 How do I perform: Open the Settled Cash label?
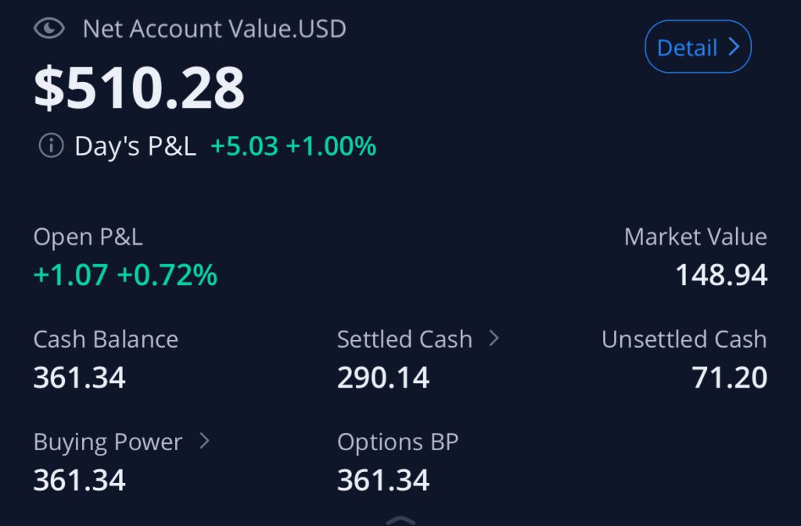pyautogui.click(x=404, y=339)
